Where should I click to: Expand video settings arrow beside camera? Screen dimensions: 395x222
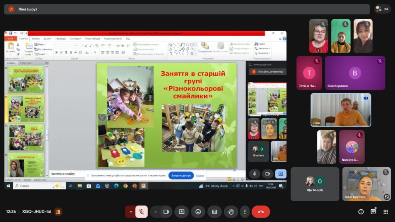(x=156, y=212)
